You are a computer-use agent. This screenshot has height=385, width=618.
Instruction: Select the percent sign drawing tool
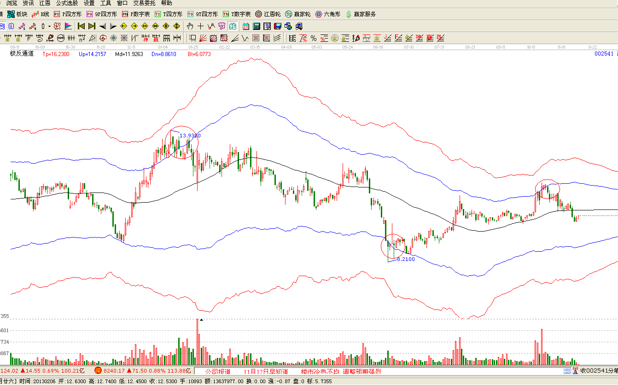pos(313,38)
